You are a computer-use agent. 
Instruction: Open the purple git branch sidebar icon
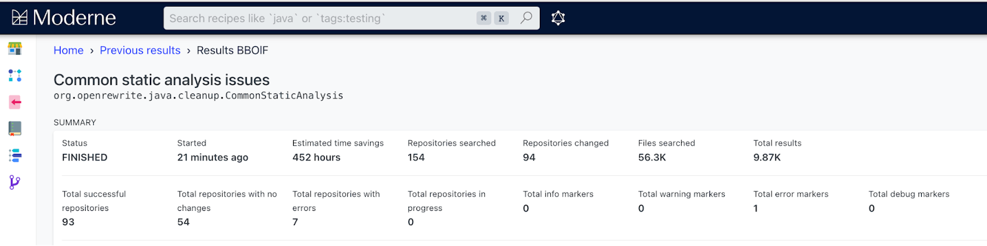click(x=15, y=182)
